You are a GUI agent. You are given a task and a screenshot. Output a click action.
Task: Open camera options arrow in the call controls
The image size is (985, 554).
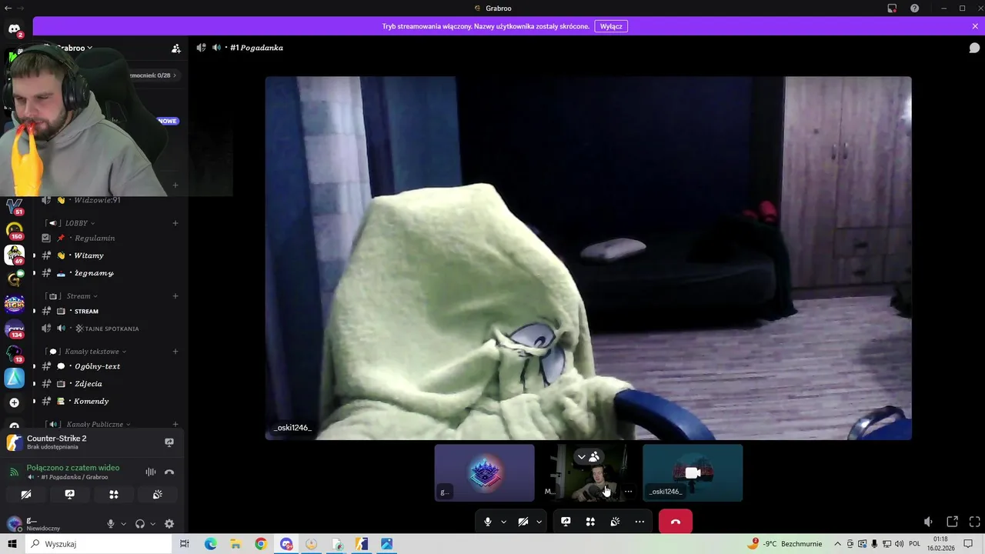pos(539,522)
